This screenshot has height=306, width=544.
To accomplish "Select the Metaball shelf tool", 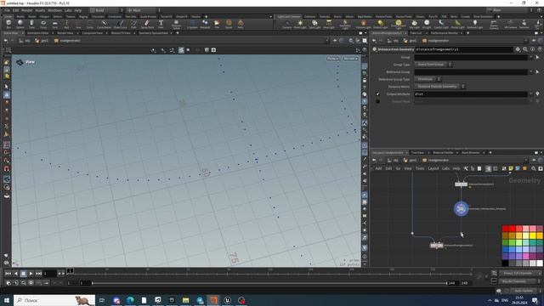I will point(205,24).
